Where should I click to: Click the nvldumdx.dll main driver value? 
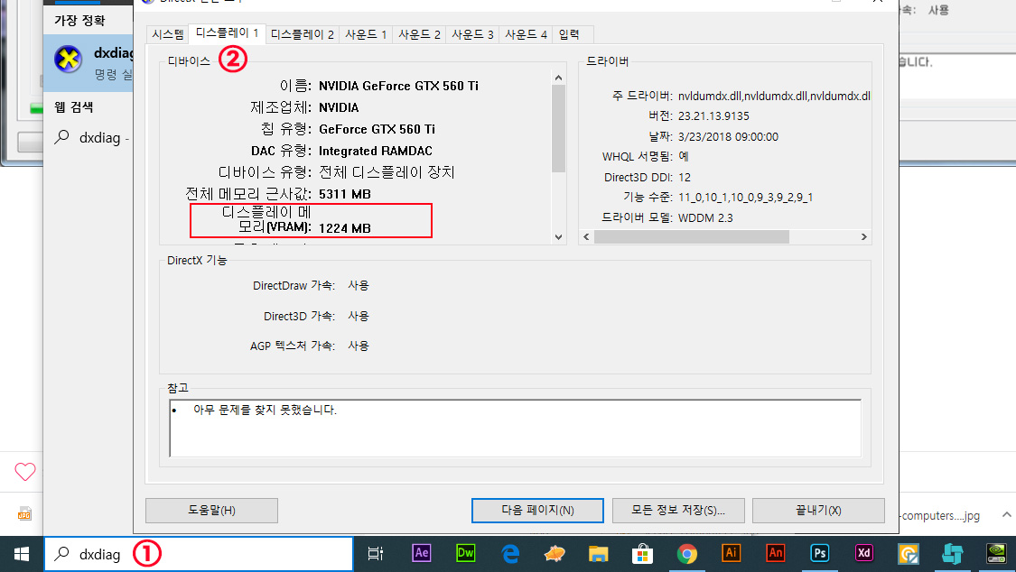point(774,97)
